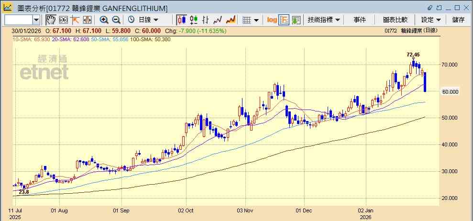
Task: Switch to line chart style
Action: pyautogui.click(x=218, y=20)
